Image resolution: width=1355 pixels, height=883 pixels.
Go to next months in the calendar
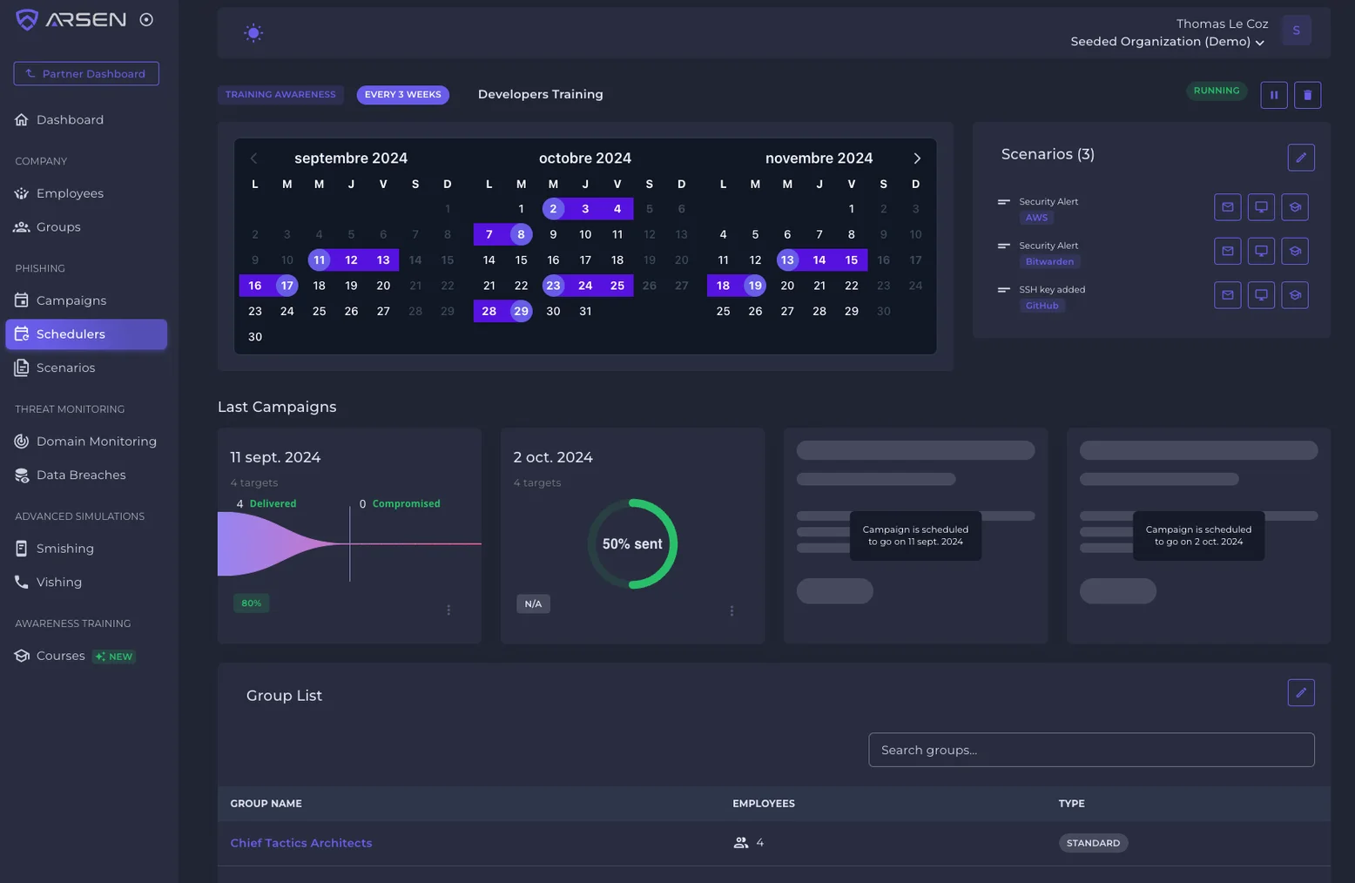pos(916,158)
